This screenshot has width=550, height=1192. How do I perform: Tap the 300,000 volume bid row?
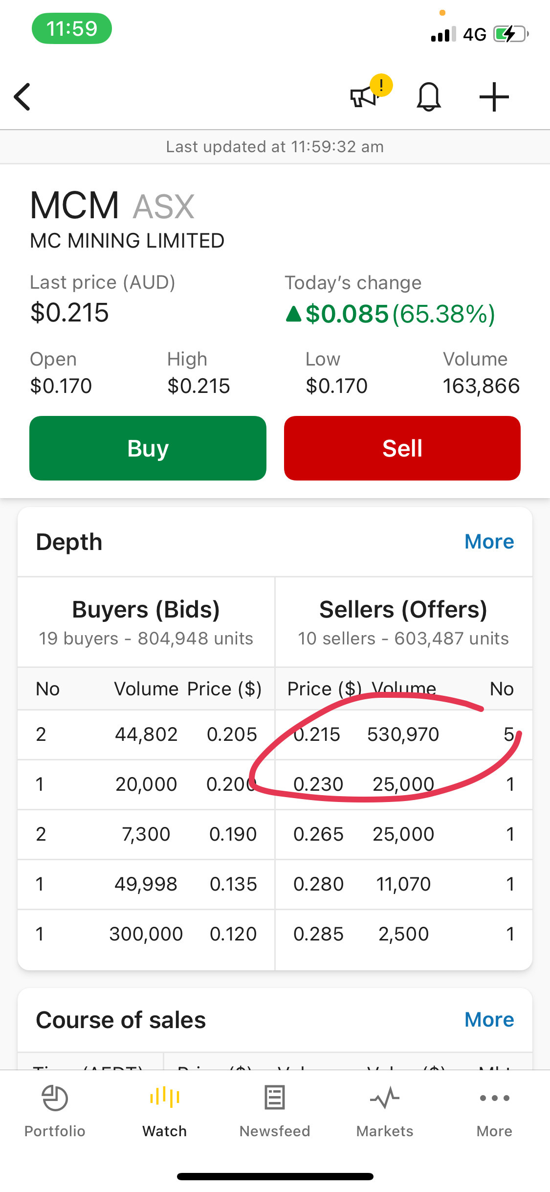click(146, 934)
